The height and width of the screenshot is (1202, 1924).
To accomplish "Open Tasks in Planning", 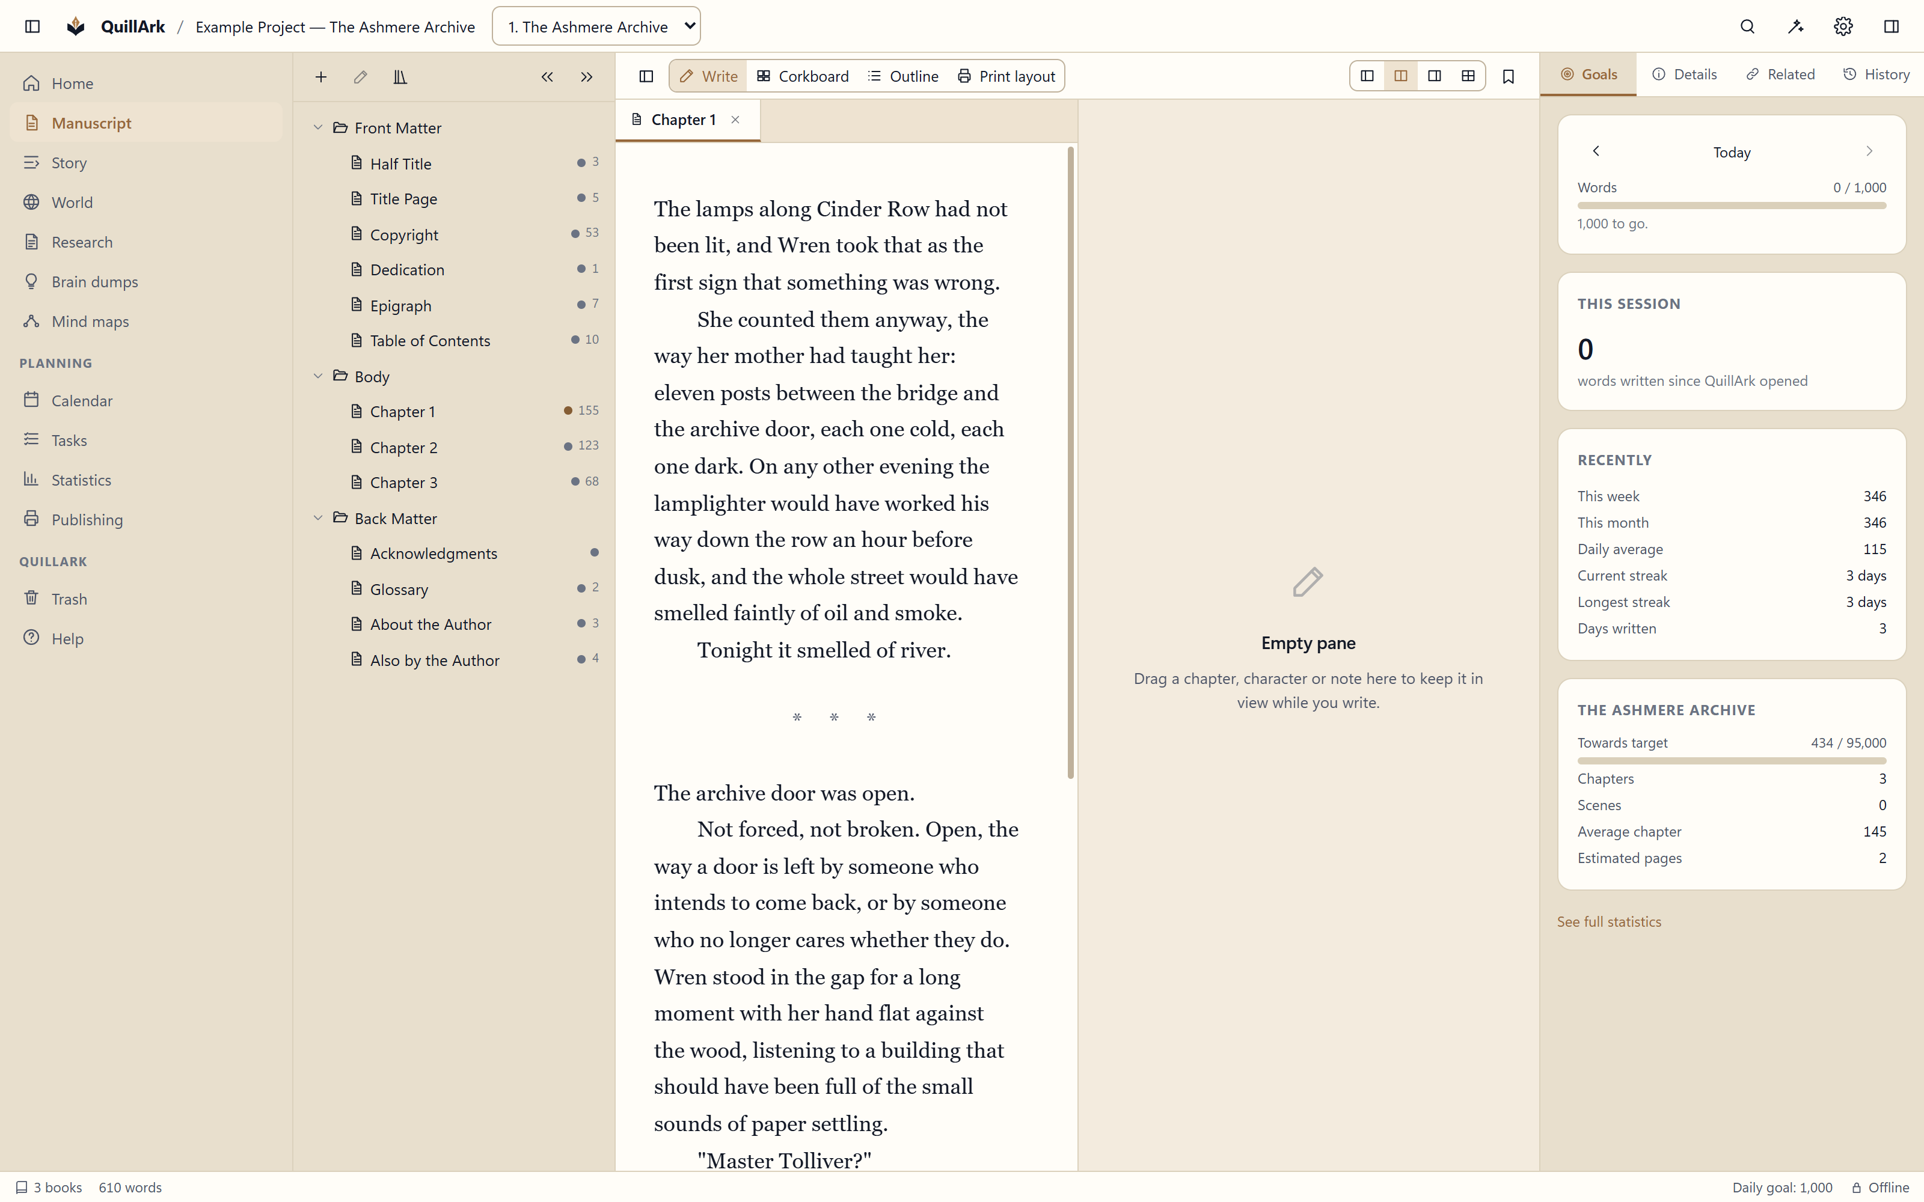I will (146, 439).
